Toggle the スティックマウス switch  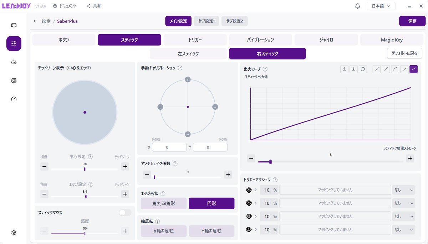click(x=125, y=213)
